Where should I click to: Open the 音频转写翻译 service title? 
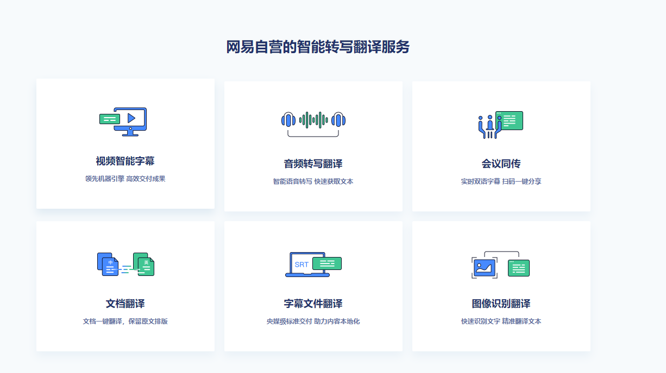pyautogui.click(x=313, y=164)
